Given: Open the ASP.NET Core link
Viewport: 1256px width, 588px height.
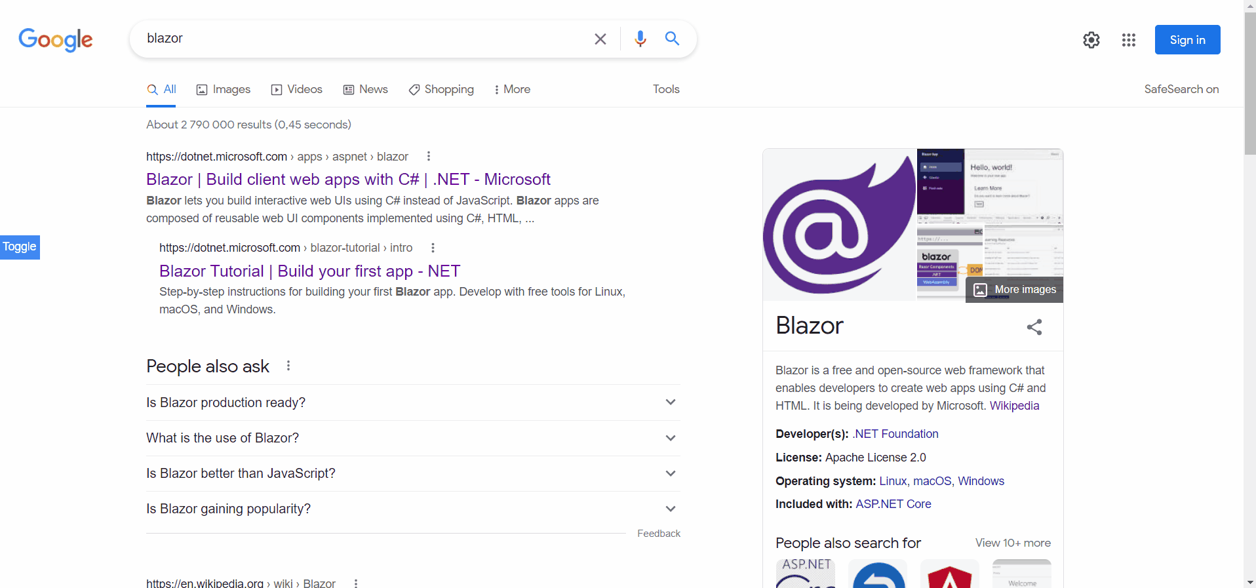Looking at the screenshot, I should [x=893, y=504].
